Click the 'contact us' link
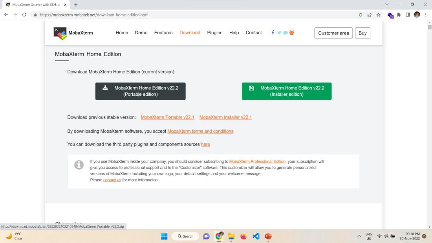Screen dimensions: 432x243 [112, 180]
